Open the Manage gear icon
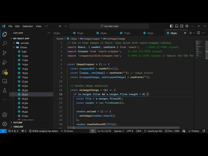 pos(5,124)
